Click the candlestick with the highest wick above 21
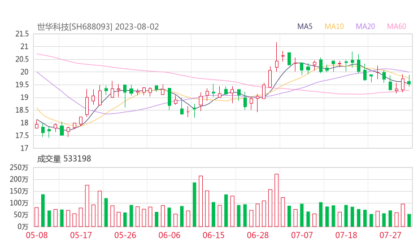This screenshot has width=418, height=248. tap(277, 57)
